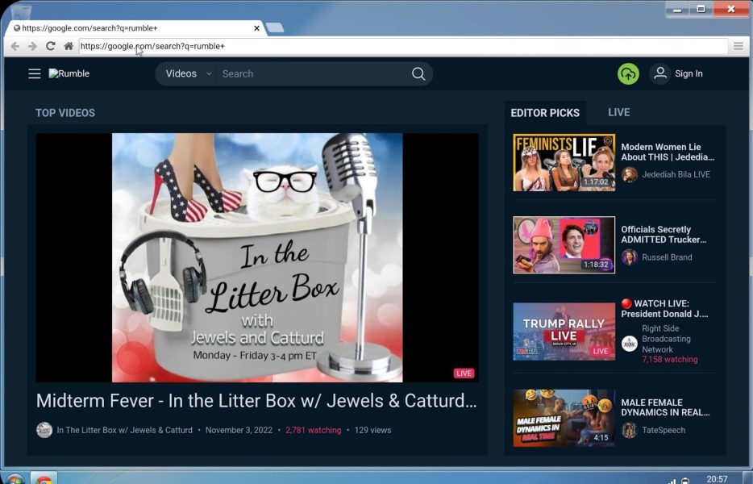
Task: Open Officials Secretly ADMITTED Trucker video
Action: pyautogui.click(x=664, y=235)
